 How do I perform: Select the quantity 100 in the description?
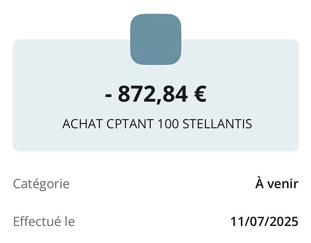click(x=169, y=124)
